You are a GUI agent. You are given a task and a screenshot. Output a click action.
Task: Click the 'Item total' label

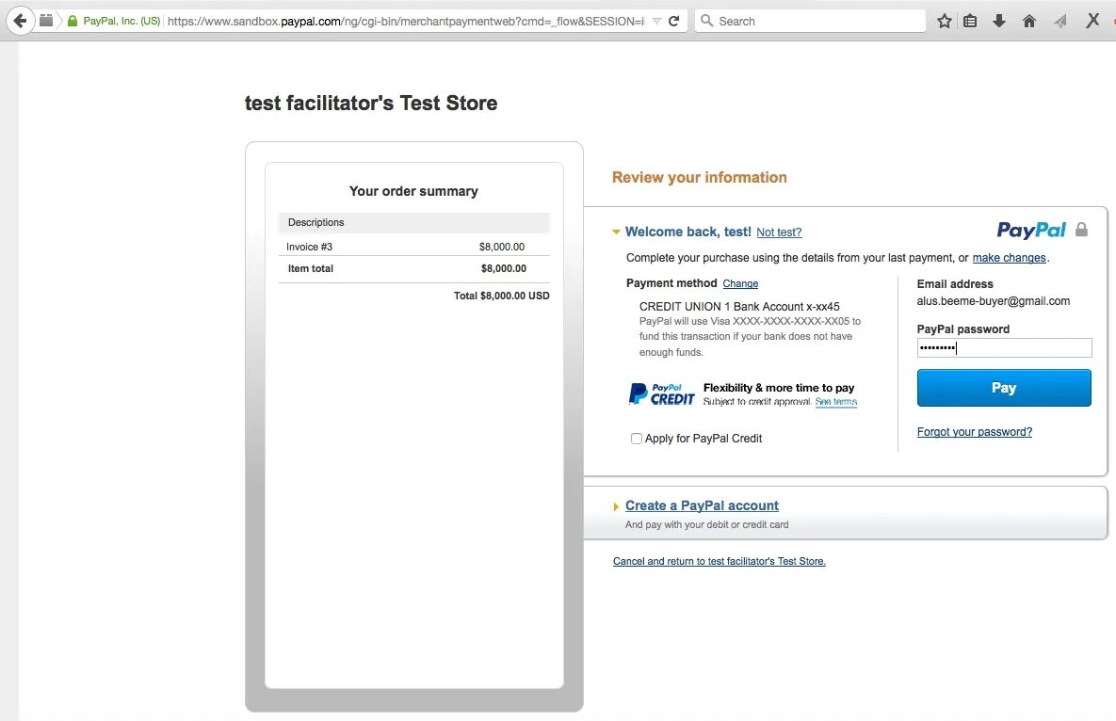tap(311, 269)
